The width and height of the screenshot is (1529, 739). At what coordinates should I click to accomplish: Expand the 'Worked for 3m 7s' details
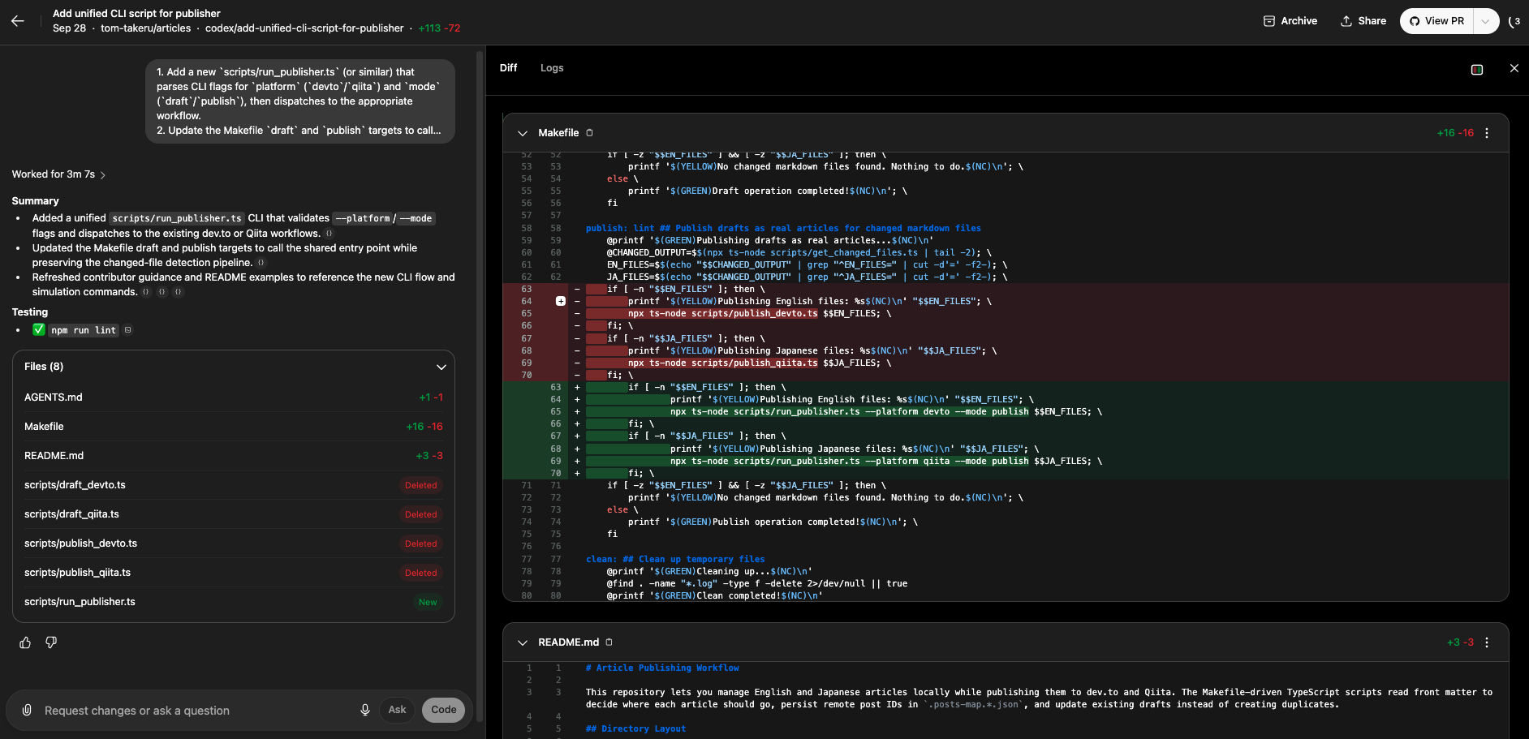(58, 174)
